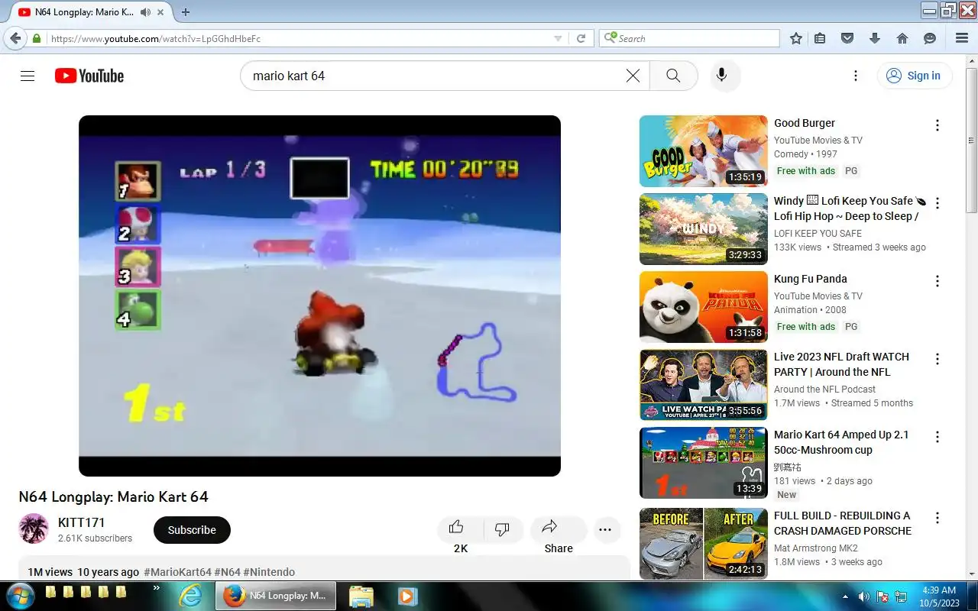Open YouTube settings three-dot menu

(x=856, y=76)
